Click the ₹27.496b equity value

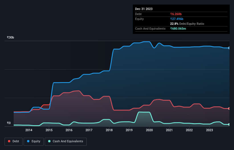coord(177,19)
